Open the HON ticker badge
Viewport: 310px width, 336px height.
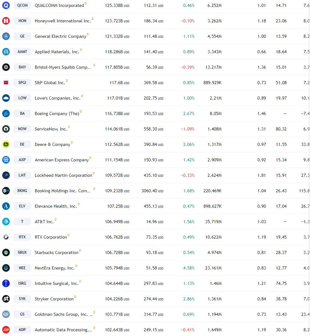(x=22, y=21)
